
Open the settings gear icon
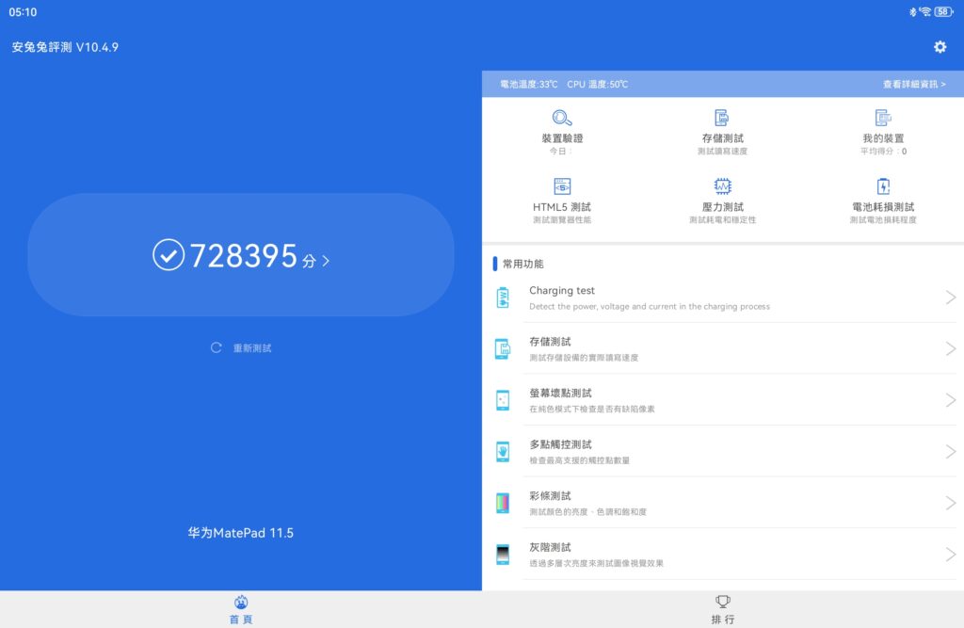pyautogui.click(x=939, y=47)
